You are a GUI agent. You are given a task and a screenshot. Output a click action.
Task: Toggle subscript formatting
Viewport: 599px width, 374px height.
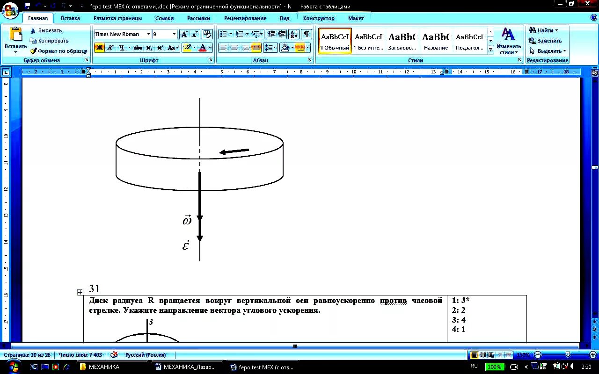click(x=149, y=48)
